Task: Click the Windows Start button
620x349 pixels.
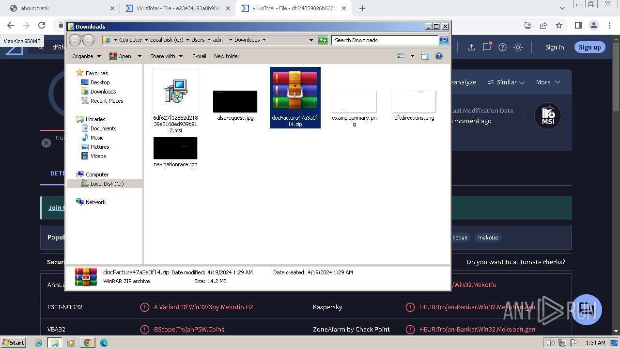Action: [x=14, y=342]
